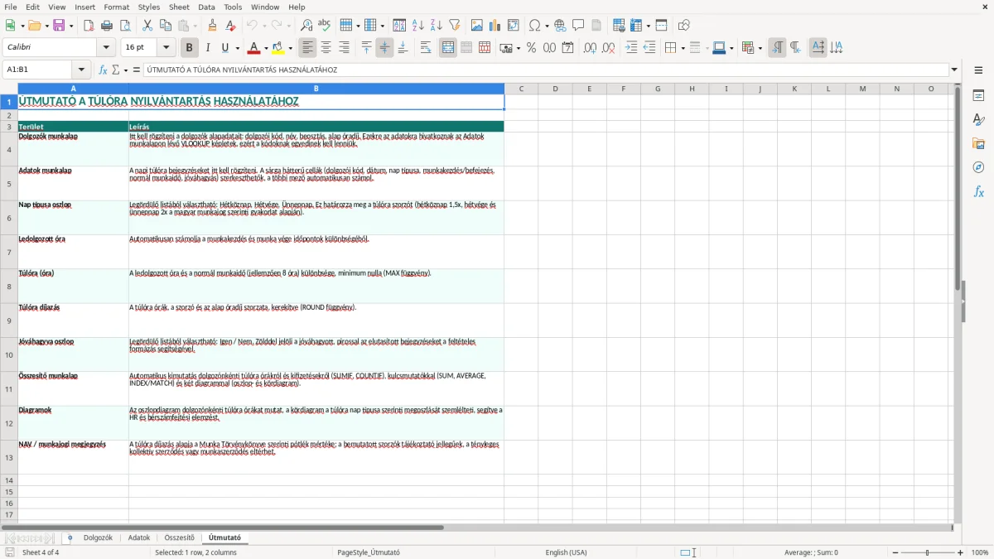Open the Format menu
This screenshot has height=559, width=994.
(x=116, y=7)
